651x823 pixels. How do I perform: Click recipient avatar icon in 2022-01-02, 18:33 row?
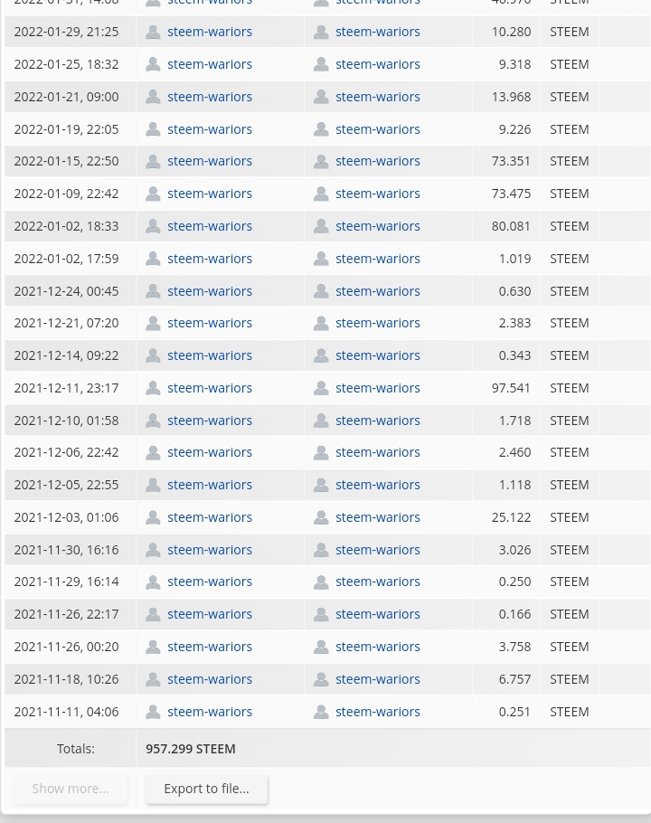321,226
